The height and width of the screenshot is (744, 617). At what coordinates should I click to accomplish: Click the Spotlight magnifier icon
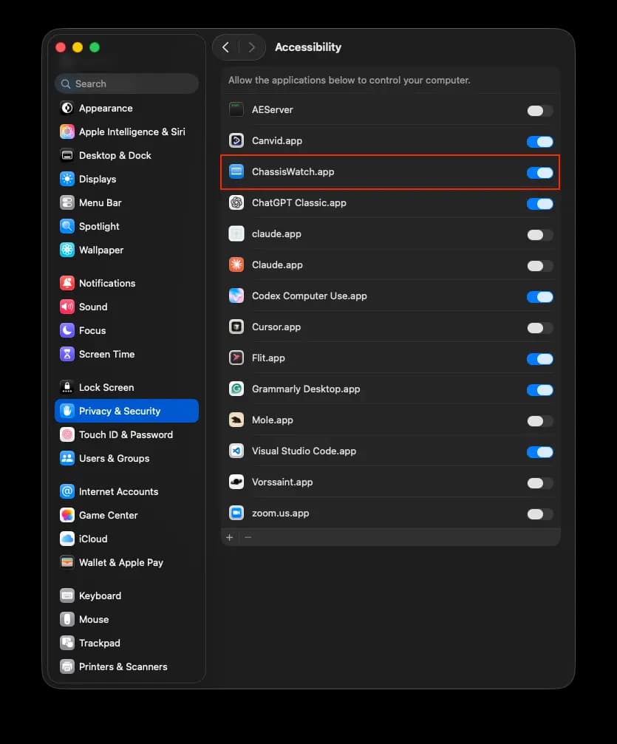(x=67, y=226)
